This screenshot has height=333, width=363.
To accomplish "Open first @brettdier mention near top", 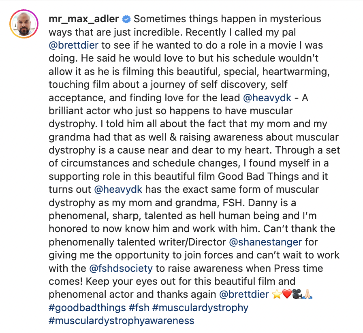I will point(74,45).
